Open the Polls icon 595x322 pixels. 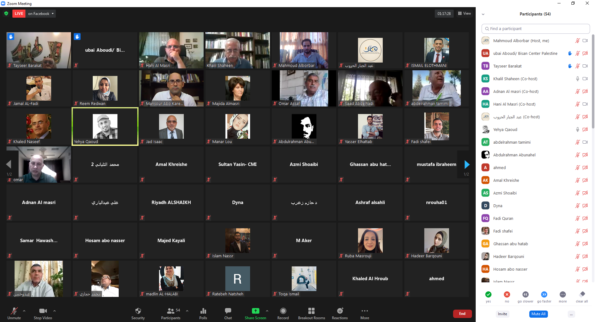point(203,311)
